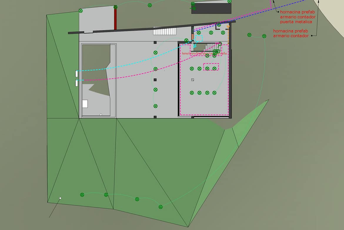The image size is (344, 230).
Task: Click the red 'horno/micro' appliance text label
Action: pyautogui.click(x=204, y=54)
